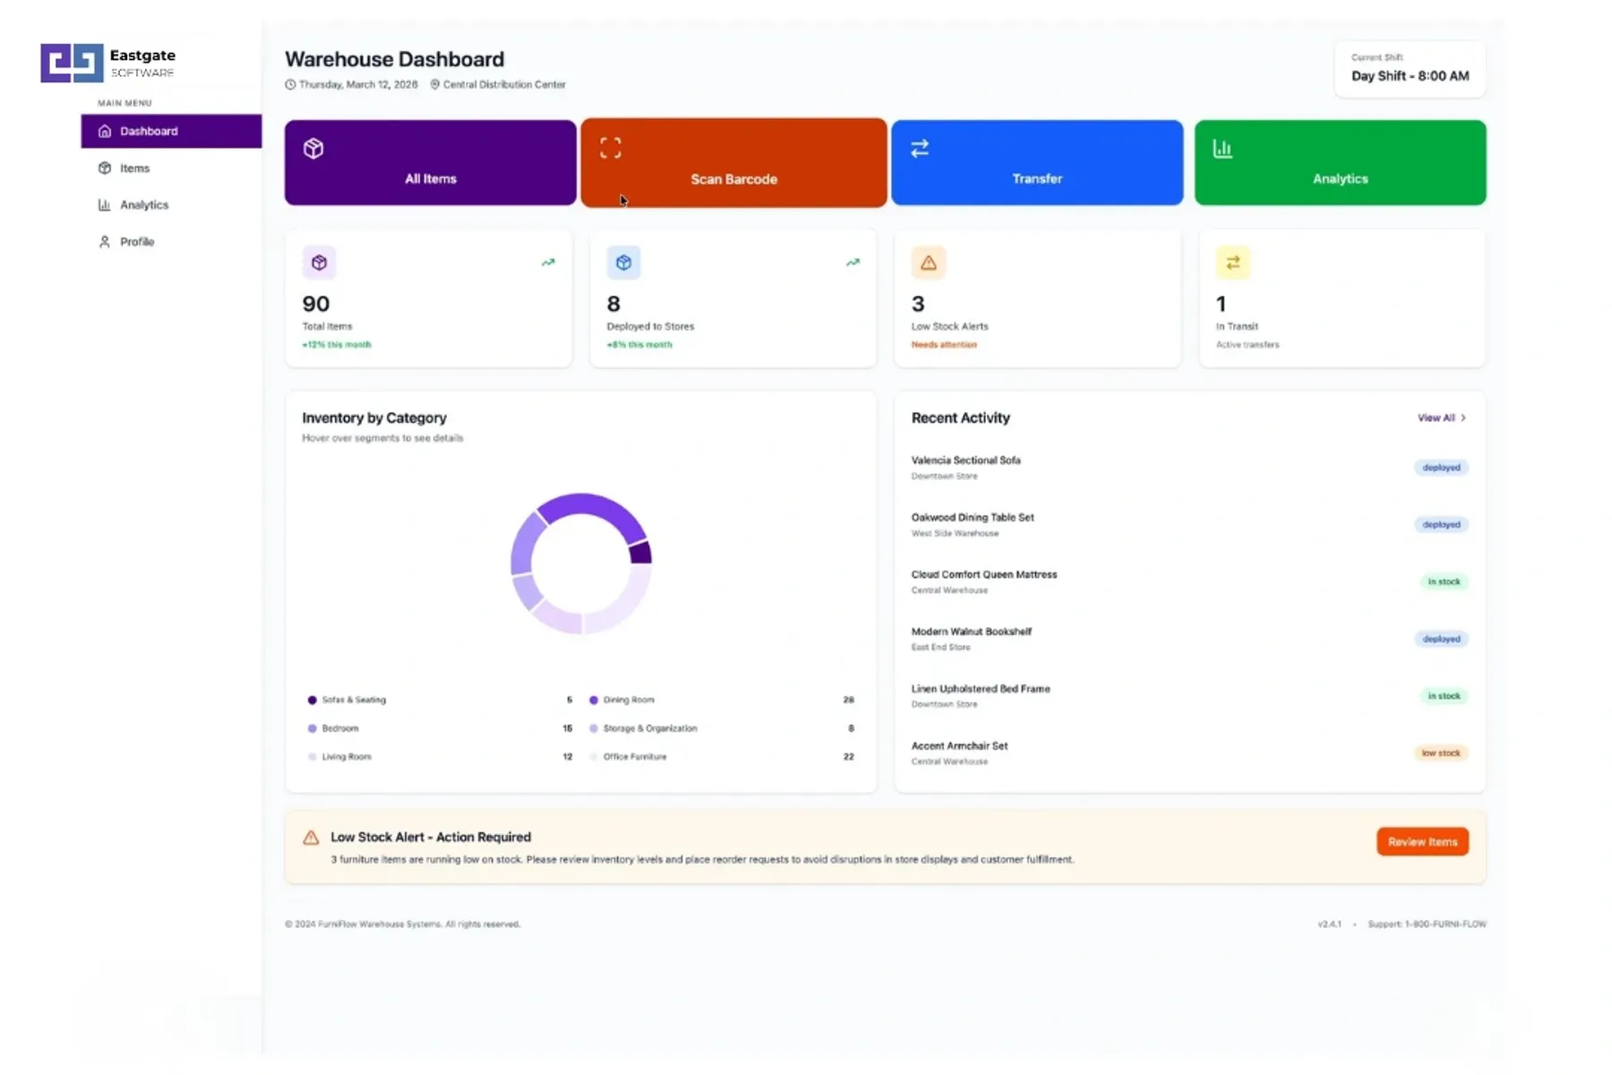Click the Total Items trend arrow

click(547, 262)
